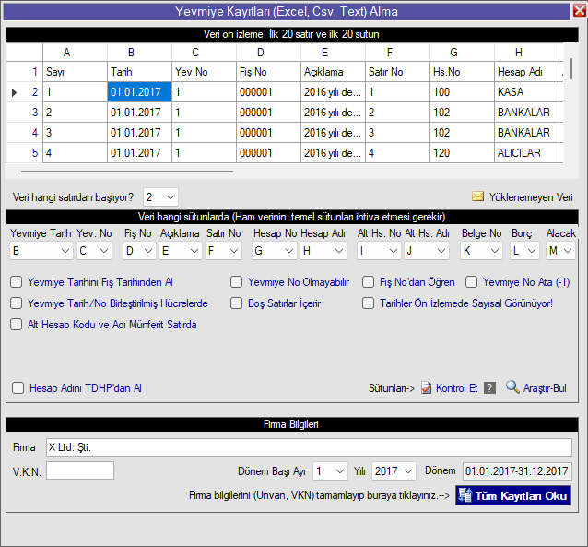588x547 pixels.
Task: Toggle Hesap Adını TDHP'dan Al checkbox
Action: pyautogui.click(x=18, y=388)
